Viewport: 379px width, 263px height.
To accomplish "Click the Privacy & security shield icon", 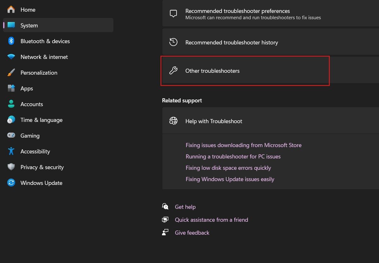I will [11, 167].
